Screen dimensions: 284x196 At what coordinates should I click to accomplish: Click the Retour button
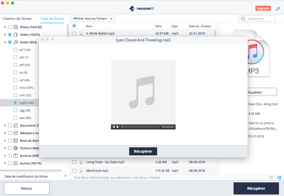tap(27, 188)
